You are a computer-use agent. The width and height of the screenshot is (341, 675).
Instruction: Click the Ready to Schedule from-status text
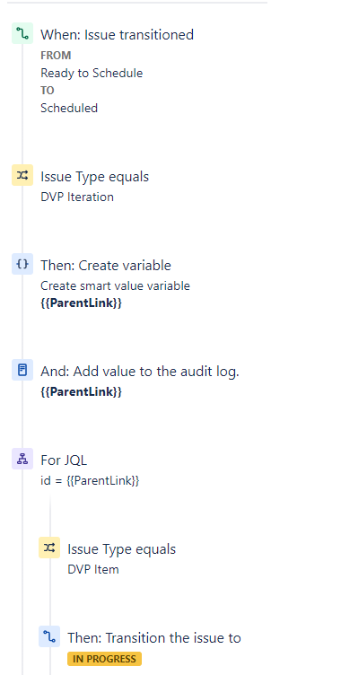(x=92, y=74)
